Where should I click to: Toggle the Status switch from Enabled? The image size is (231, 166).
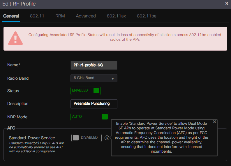pyautogui.click(x=86, y=91)
